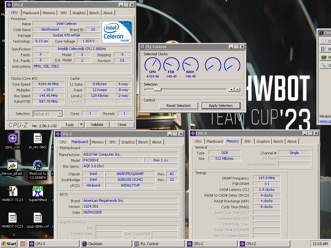331x248 pixels.
Task: Click the slider left arrow button
Action: click(x=231, y=90)
